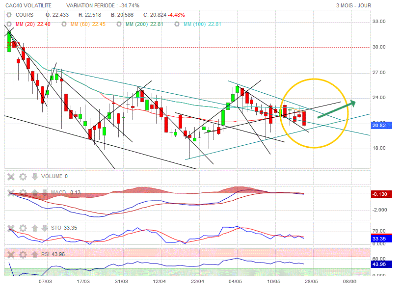The height and width of the screenshot is (290, 401).
Task: Move the RSI panel up
Action: tap(35, 255)
